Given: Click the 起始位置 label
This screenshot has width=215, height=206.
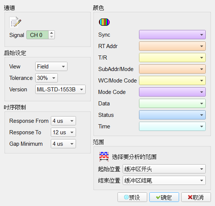Looking at the screenshot, I should [x=109, y=169].
